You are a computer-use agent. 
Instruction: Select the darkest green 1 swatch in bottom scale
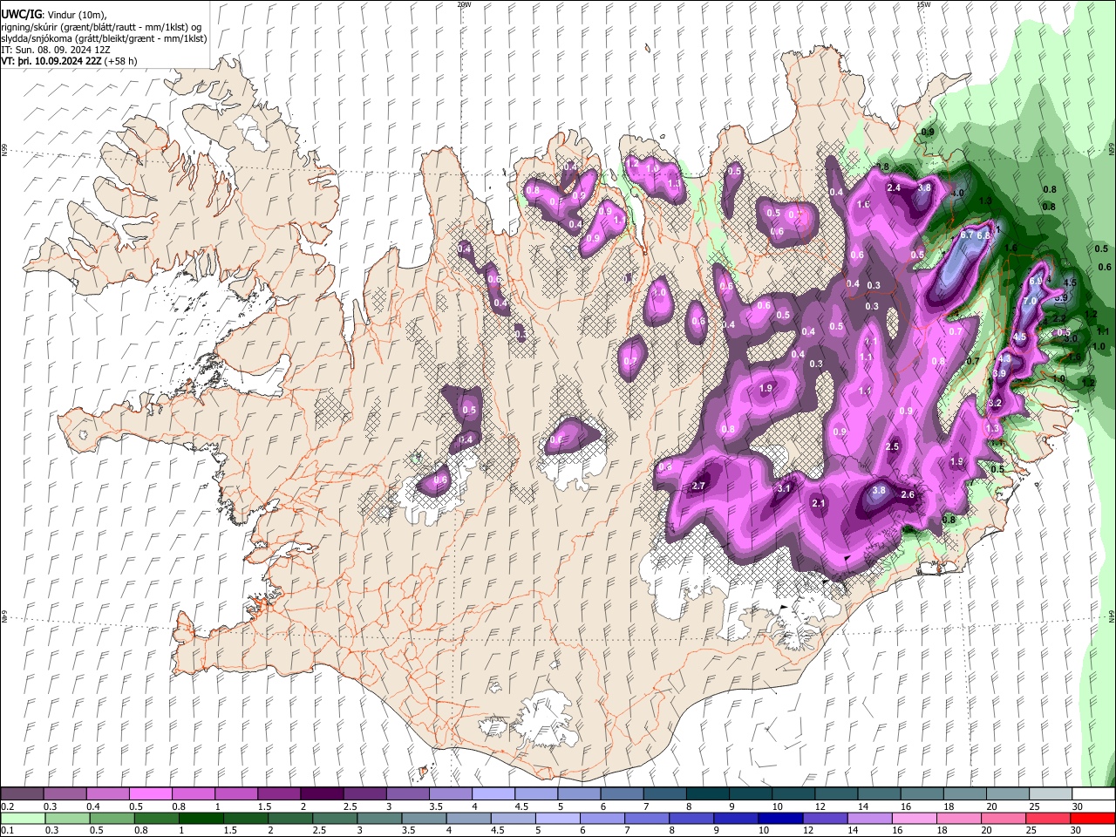pyautogui.click(x=201, y=818)
